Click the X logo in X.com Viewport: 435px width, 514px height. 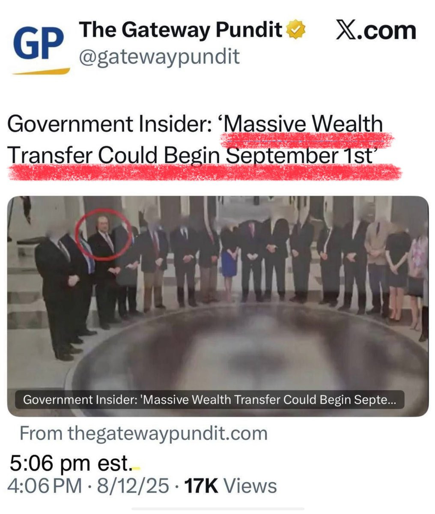pos(348,31)
